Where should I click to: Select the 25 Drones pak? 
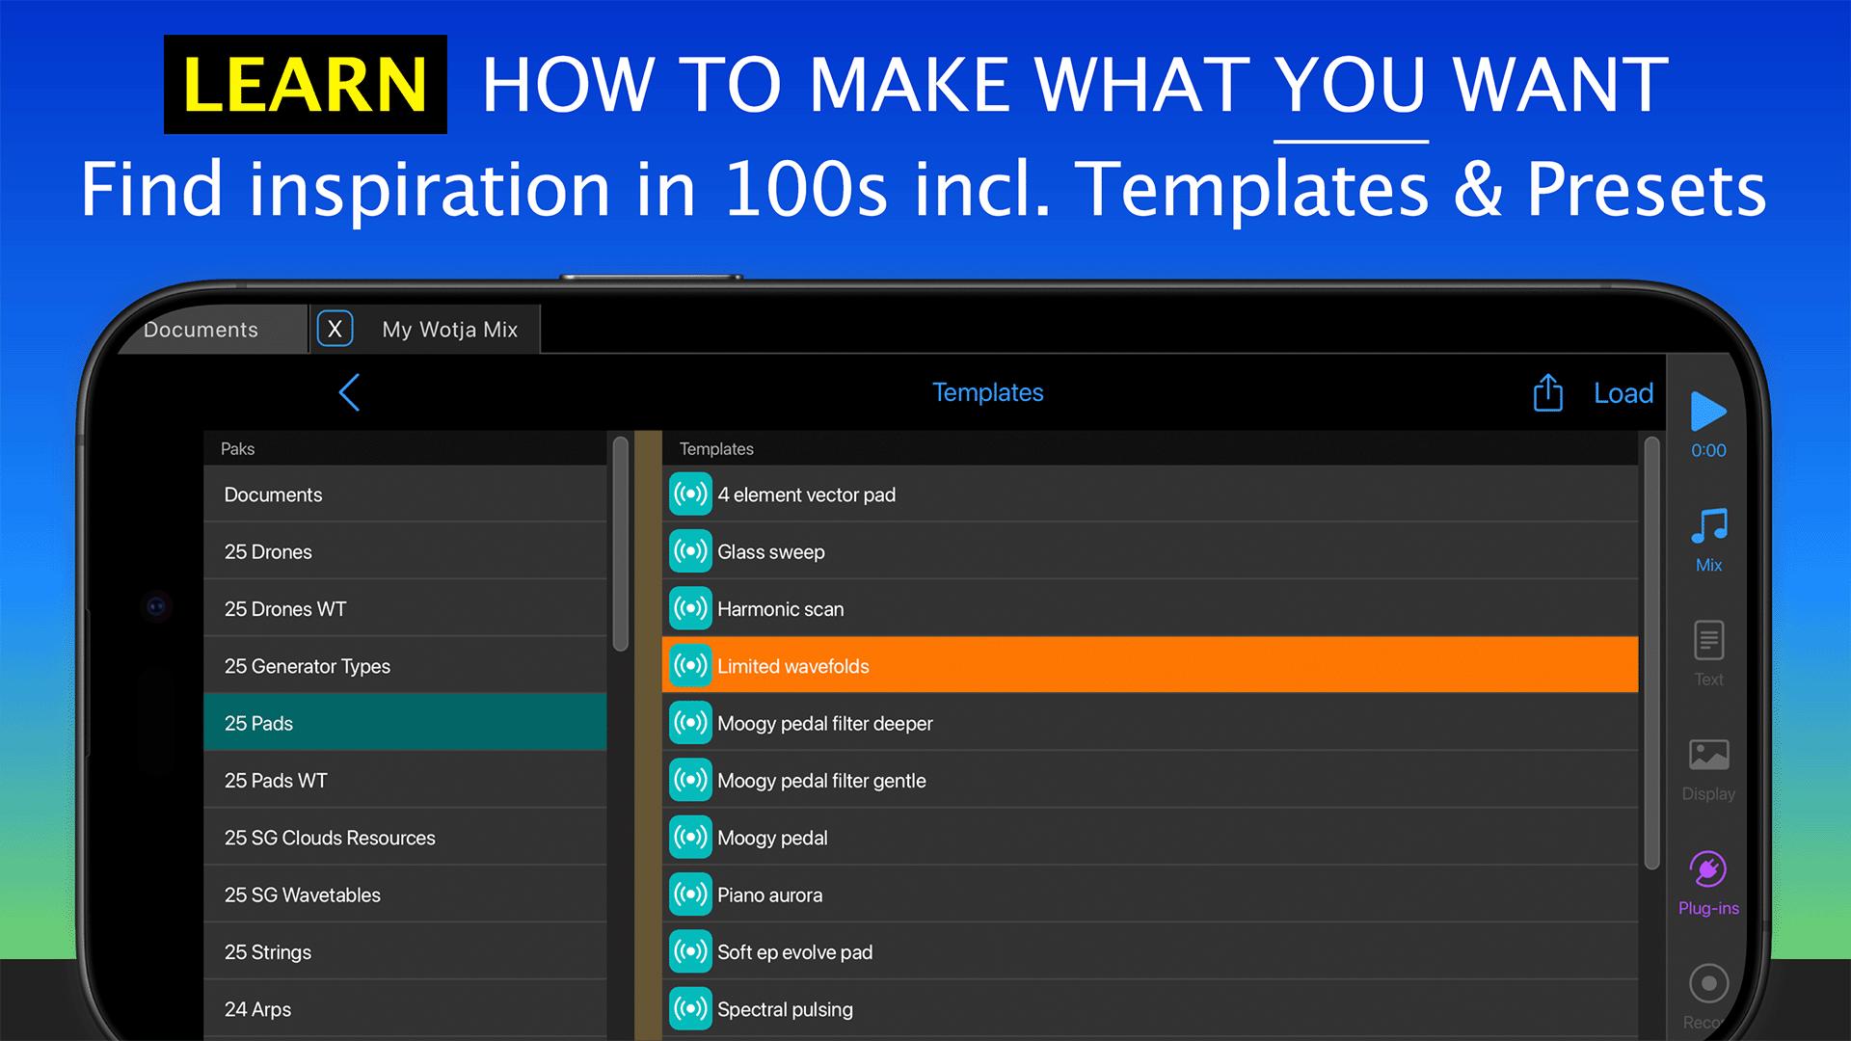(x=405, y=551)
